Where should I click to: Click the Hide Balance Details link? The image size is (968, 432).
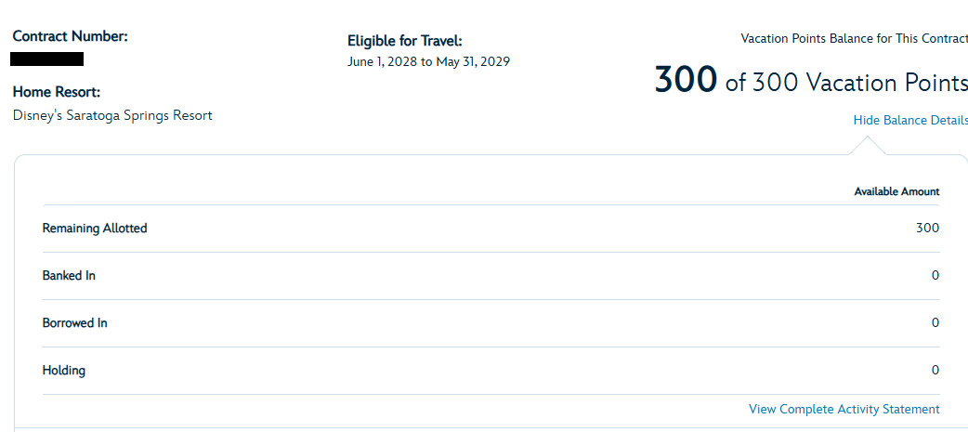click(910, 121)
